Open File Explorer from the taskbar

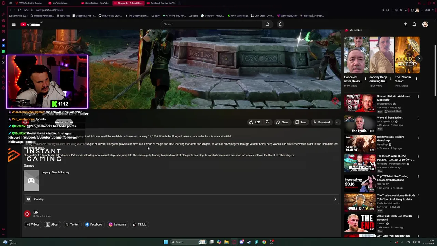pyautogui.click(x=226, y=242)
